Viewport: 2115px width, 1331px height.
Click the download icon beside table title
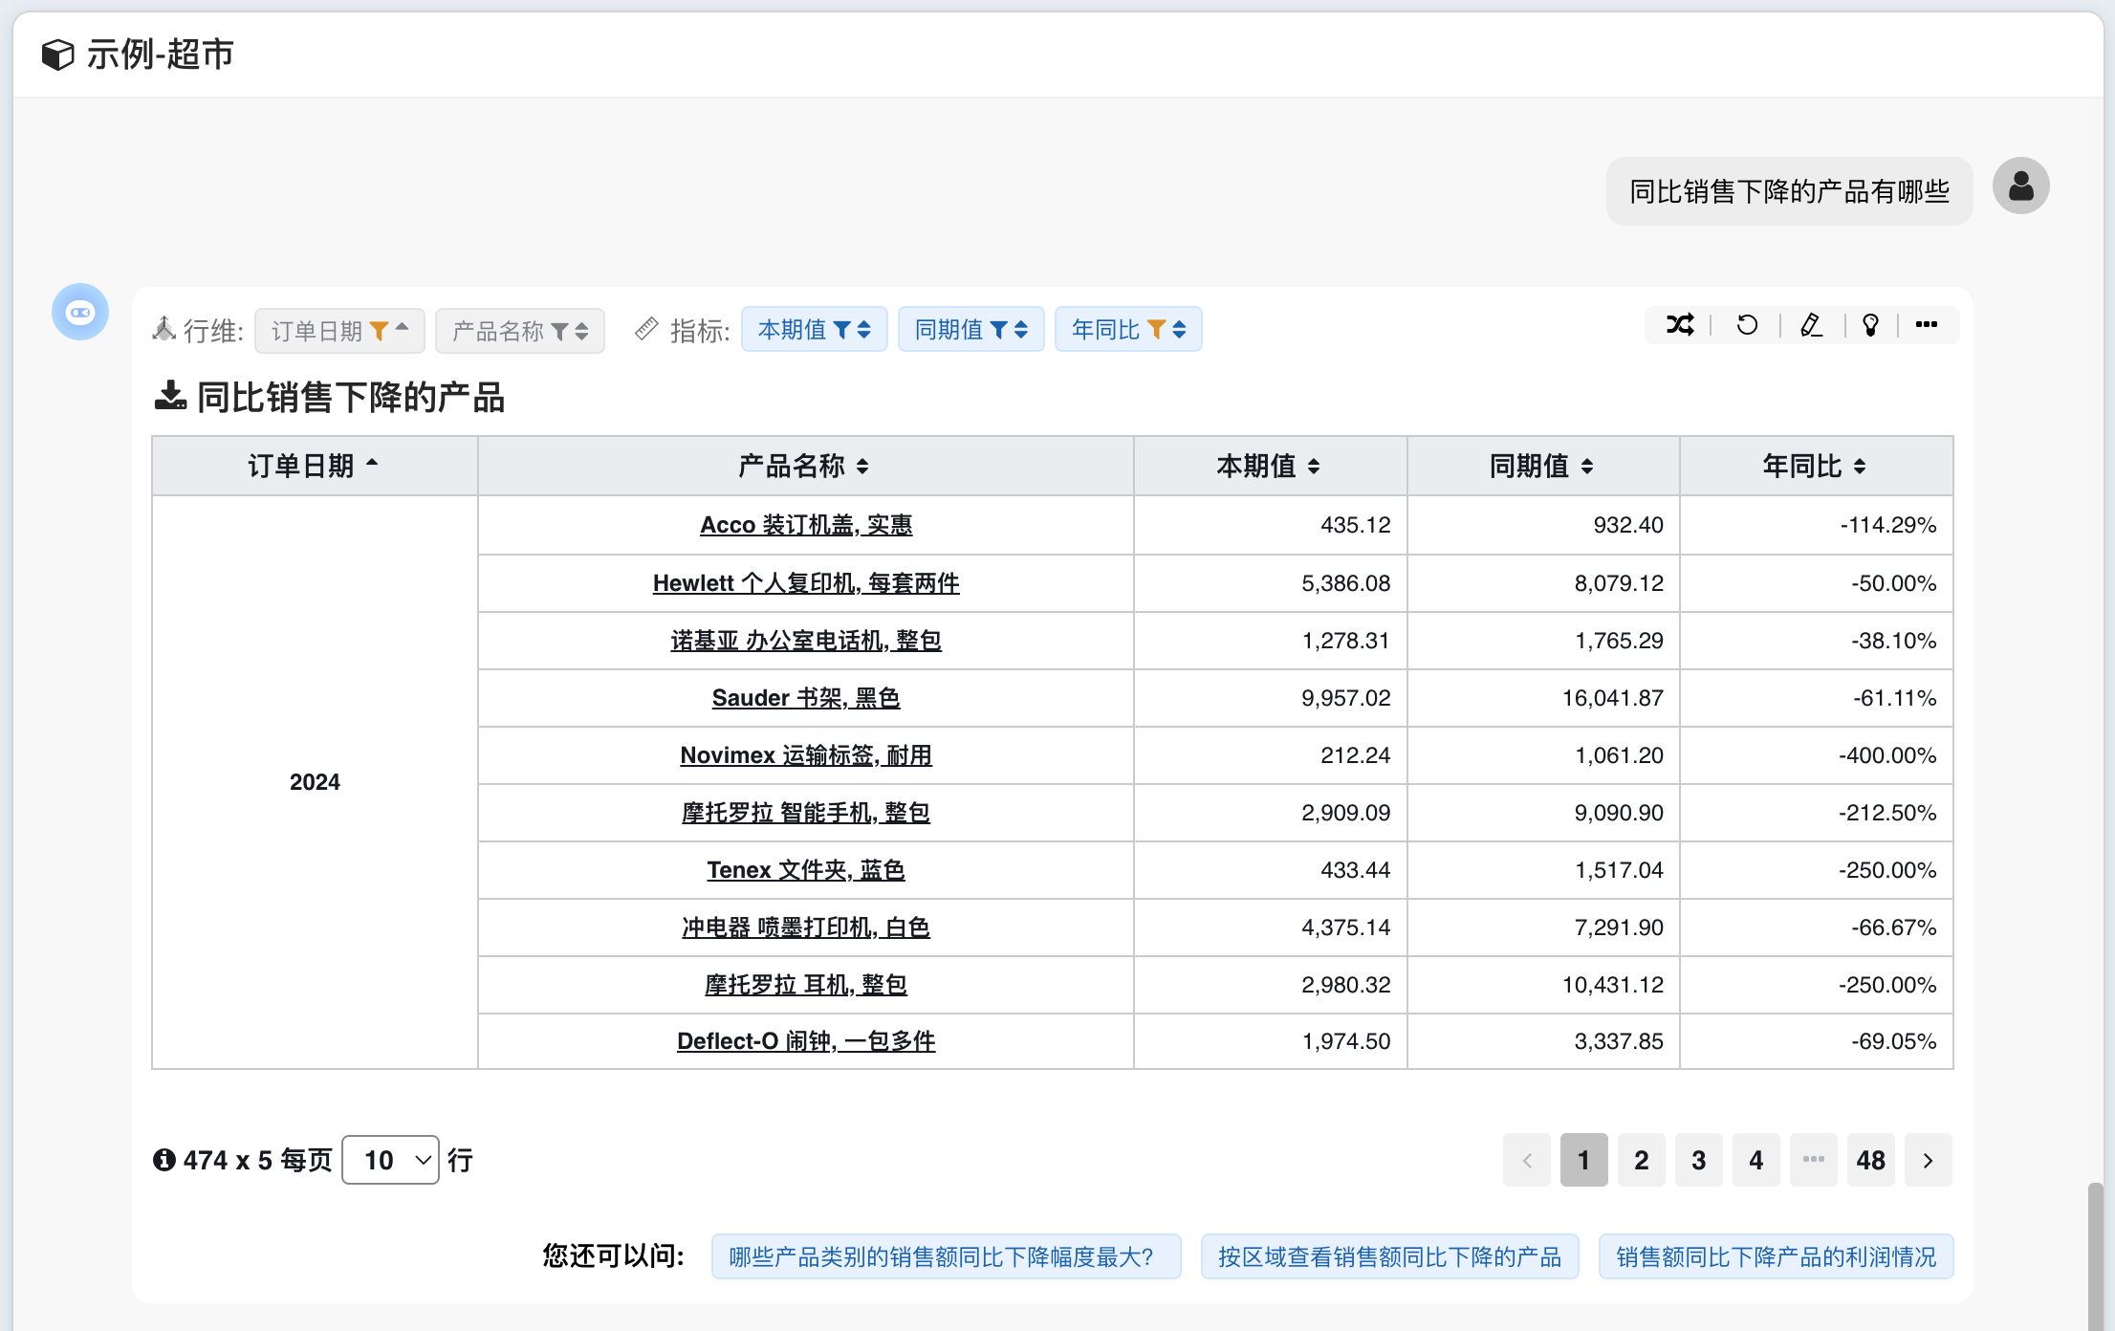(170, 395)
